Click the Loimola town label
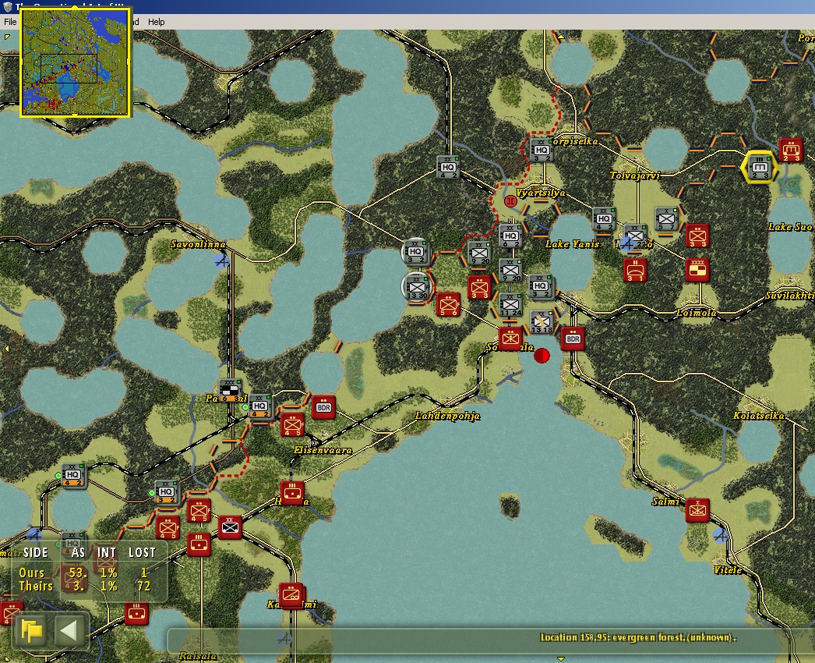Image resolution: width=815 pixels, height=663 pixels. [x=697, y=313]
